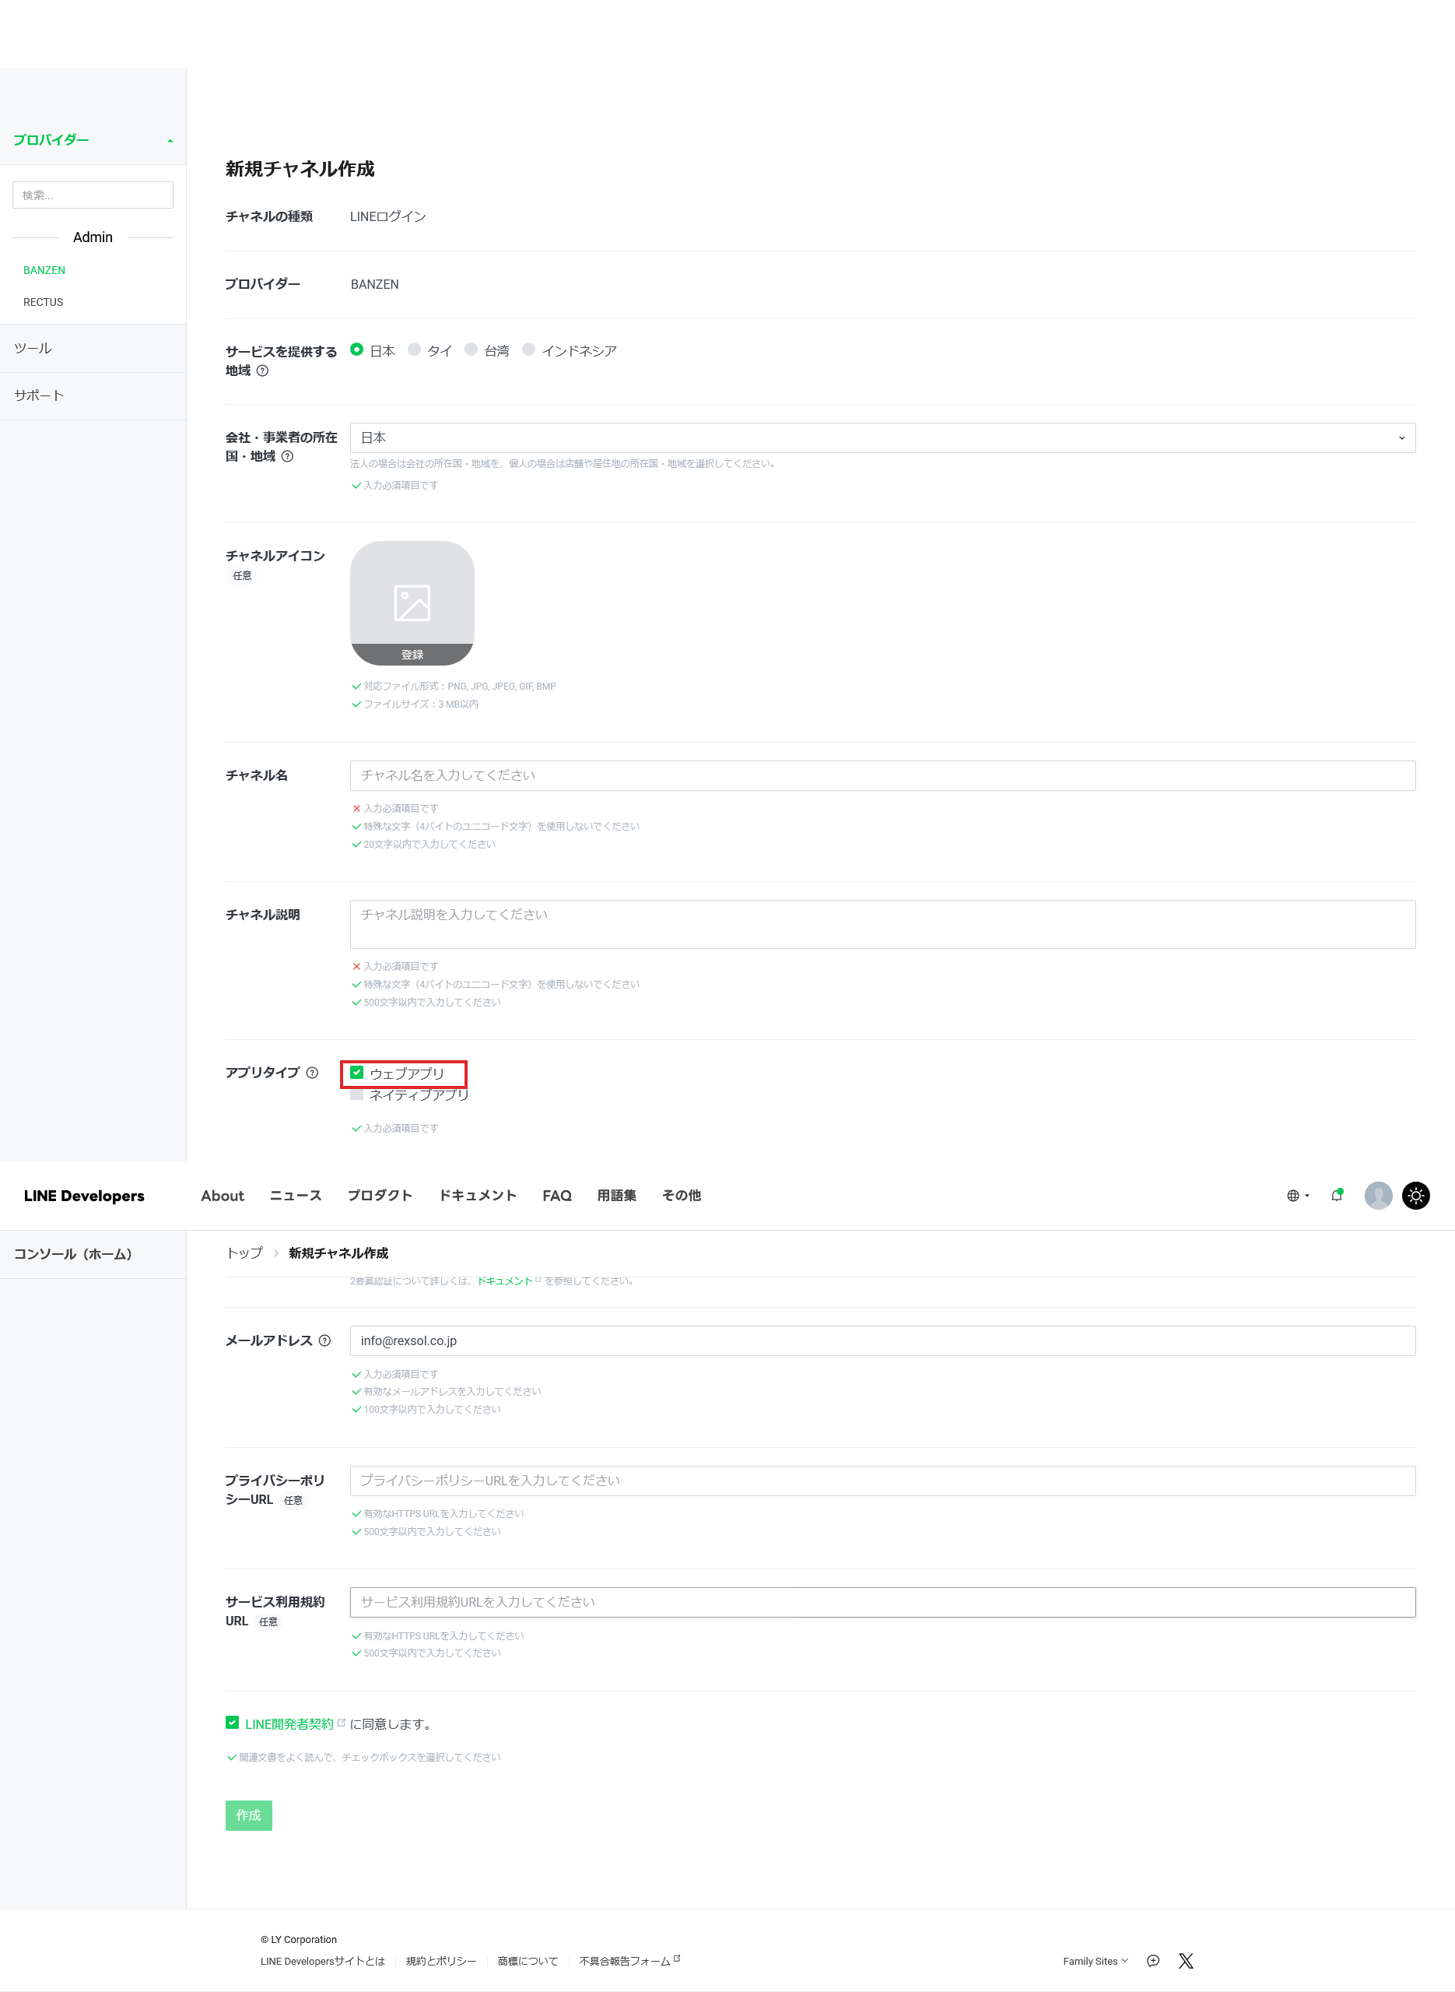This screenshot has width=1455, height=1992.
Task: Open the 商標について footer link
Action: point(528,1961)
